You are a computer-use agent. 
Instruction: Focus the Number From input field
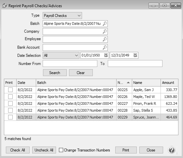click(70, 64)
